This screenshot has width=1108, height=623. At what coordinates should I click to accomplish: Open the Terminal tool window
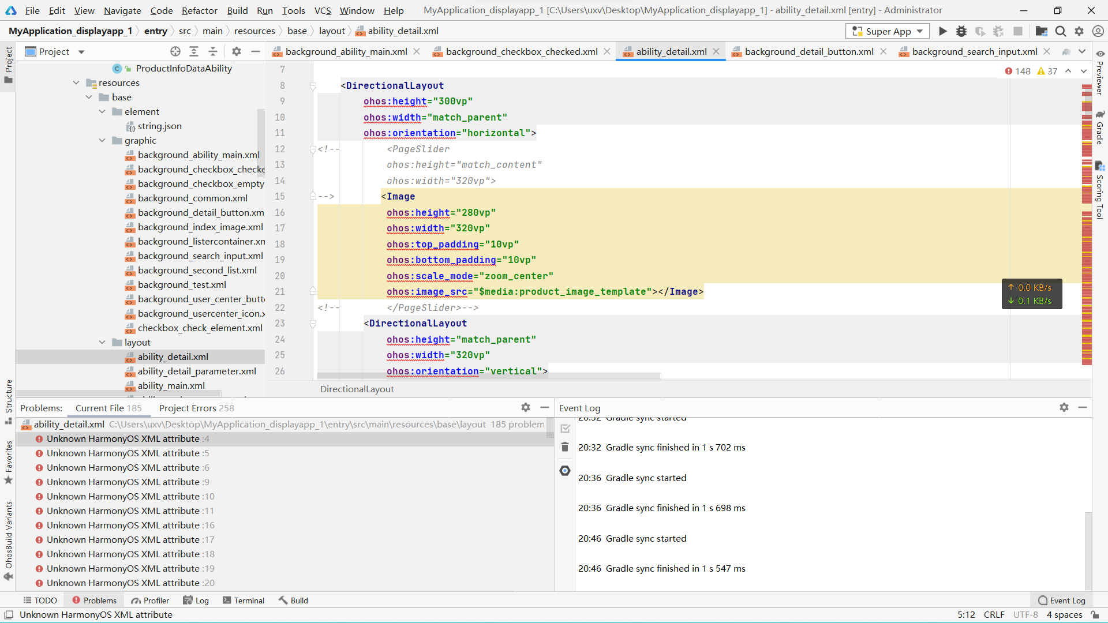point(244,601)
